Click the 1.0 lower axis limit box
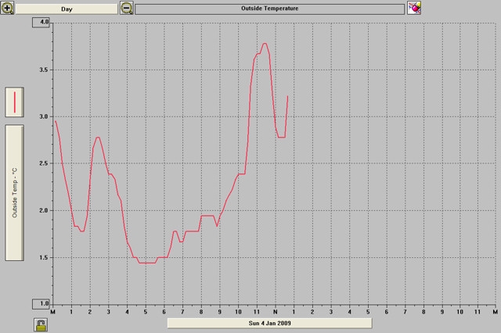This screenshot has height=333, width=501. 45,303
